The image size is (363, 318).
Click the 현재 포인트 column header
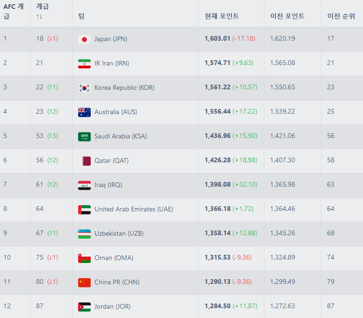pos(222,16)
